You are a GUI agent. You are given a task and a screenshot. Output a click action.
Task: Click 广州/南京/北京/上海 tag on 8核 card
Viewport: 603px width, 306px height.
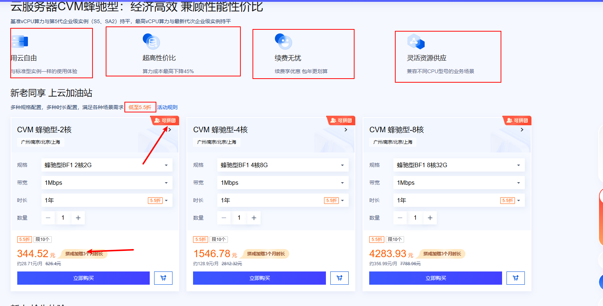click(x=393, y=142)
